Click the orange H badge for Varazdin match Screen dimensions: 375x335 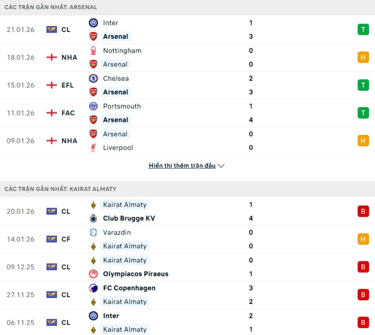pyautogui.click(x=363, y=239)
